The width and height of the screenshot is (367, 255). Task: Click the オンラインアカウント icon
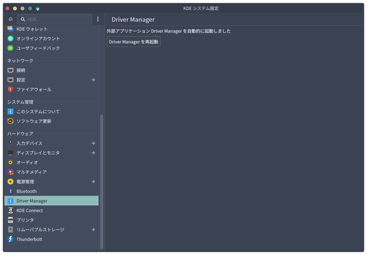point(10,38)
